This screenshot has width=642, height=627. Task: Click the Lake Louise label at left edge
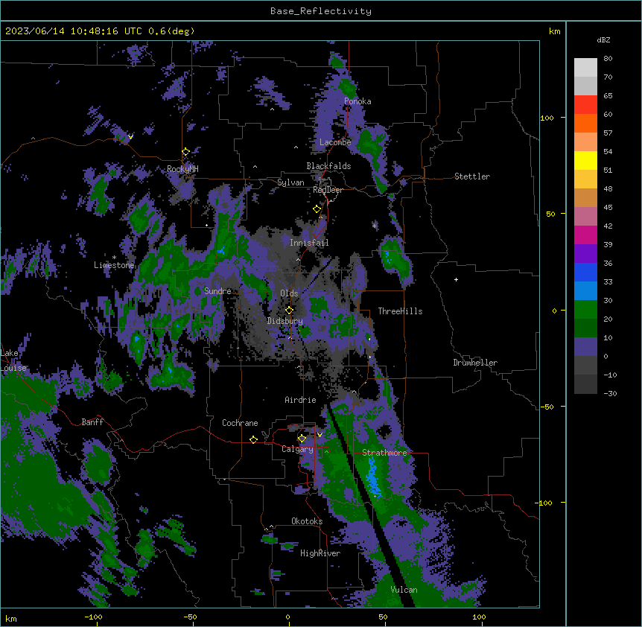13,360
